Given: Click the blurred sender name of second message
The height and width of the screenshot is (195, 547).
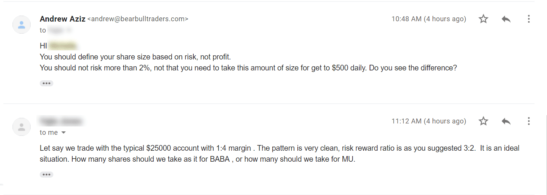Looking at the screenshot, I should [x=61, y=122].
